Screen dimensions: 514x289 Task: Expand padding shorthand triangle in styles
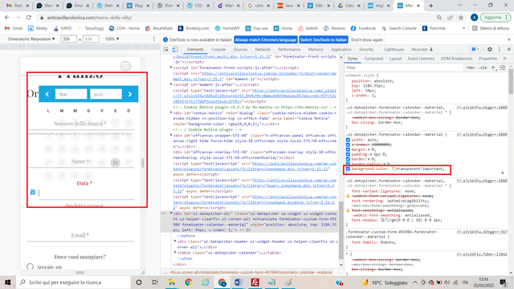click(371, 154)
